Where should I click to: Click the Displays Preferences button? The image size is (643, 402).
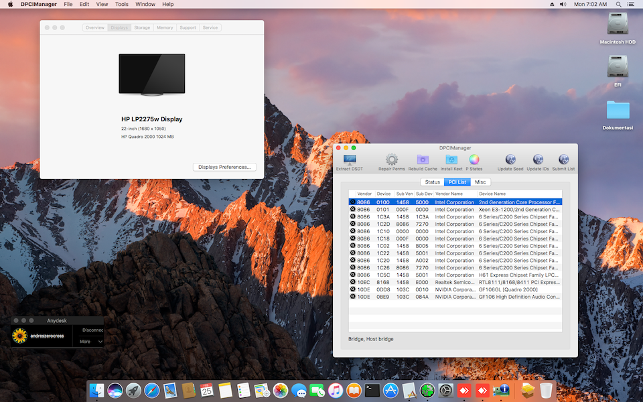224,167
